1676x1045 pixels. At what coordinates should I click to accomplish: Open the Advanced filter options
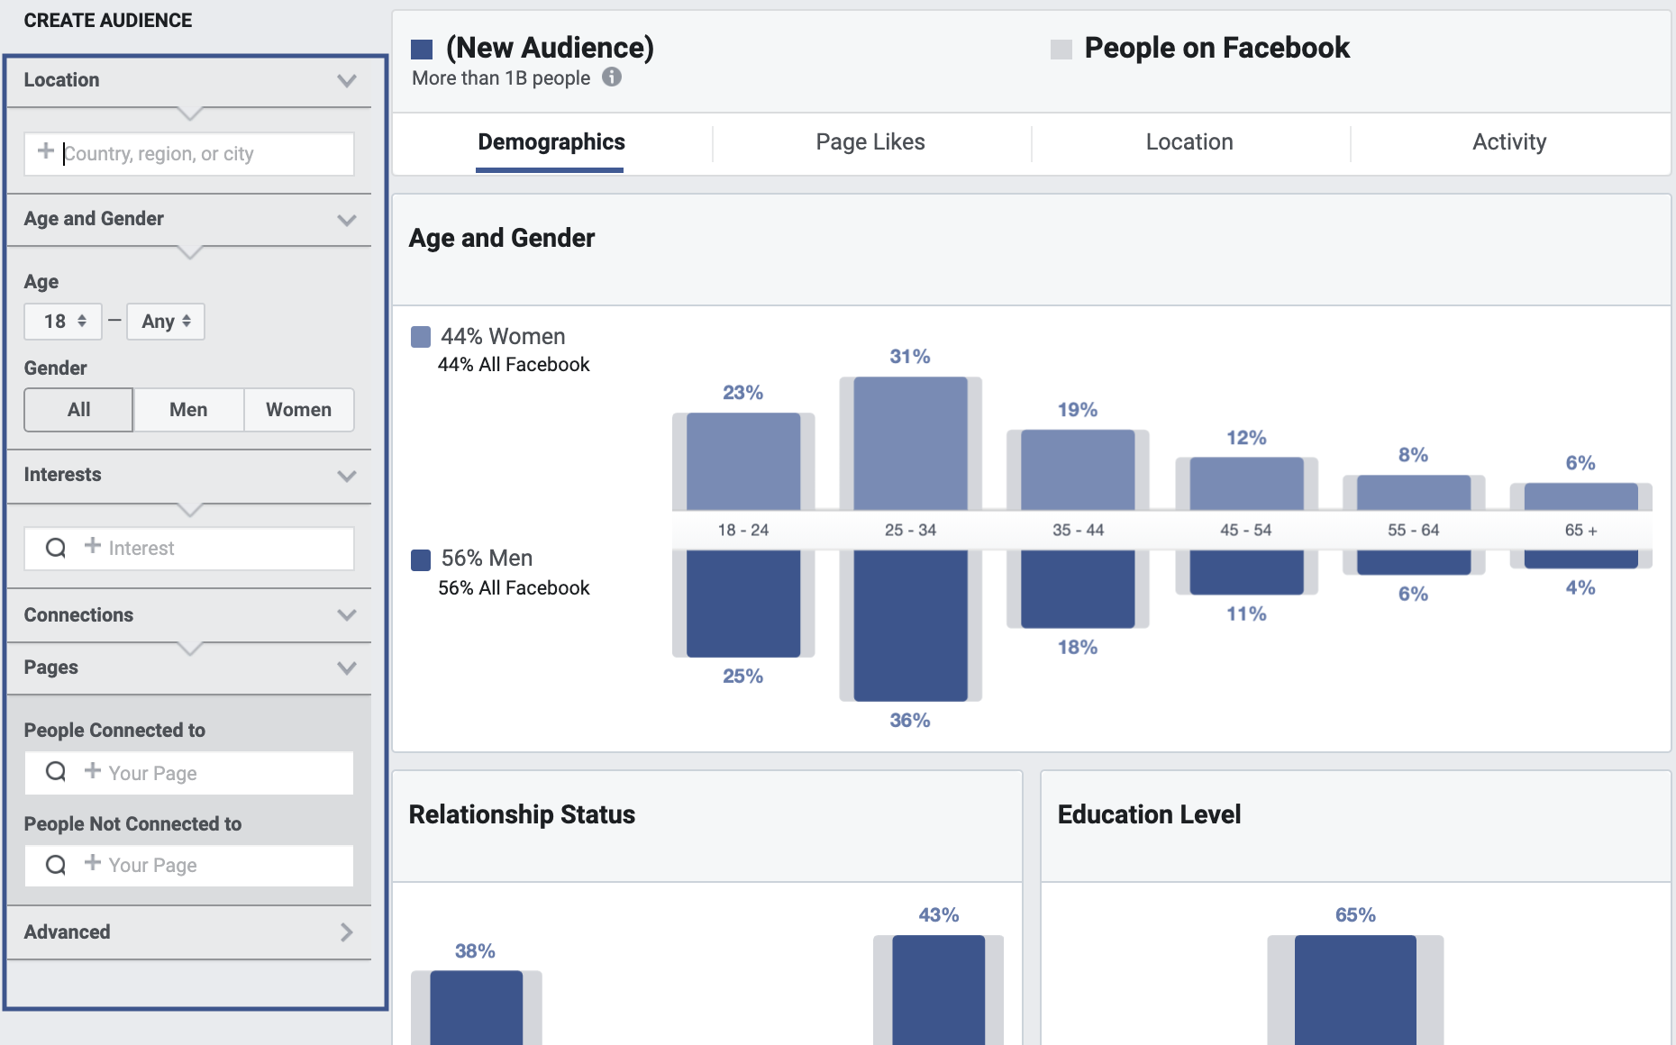(x=347, y=932)
